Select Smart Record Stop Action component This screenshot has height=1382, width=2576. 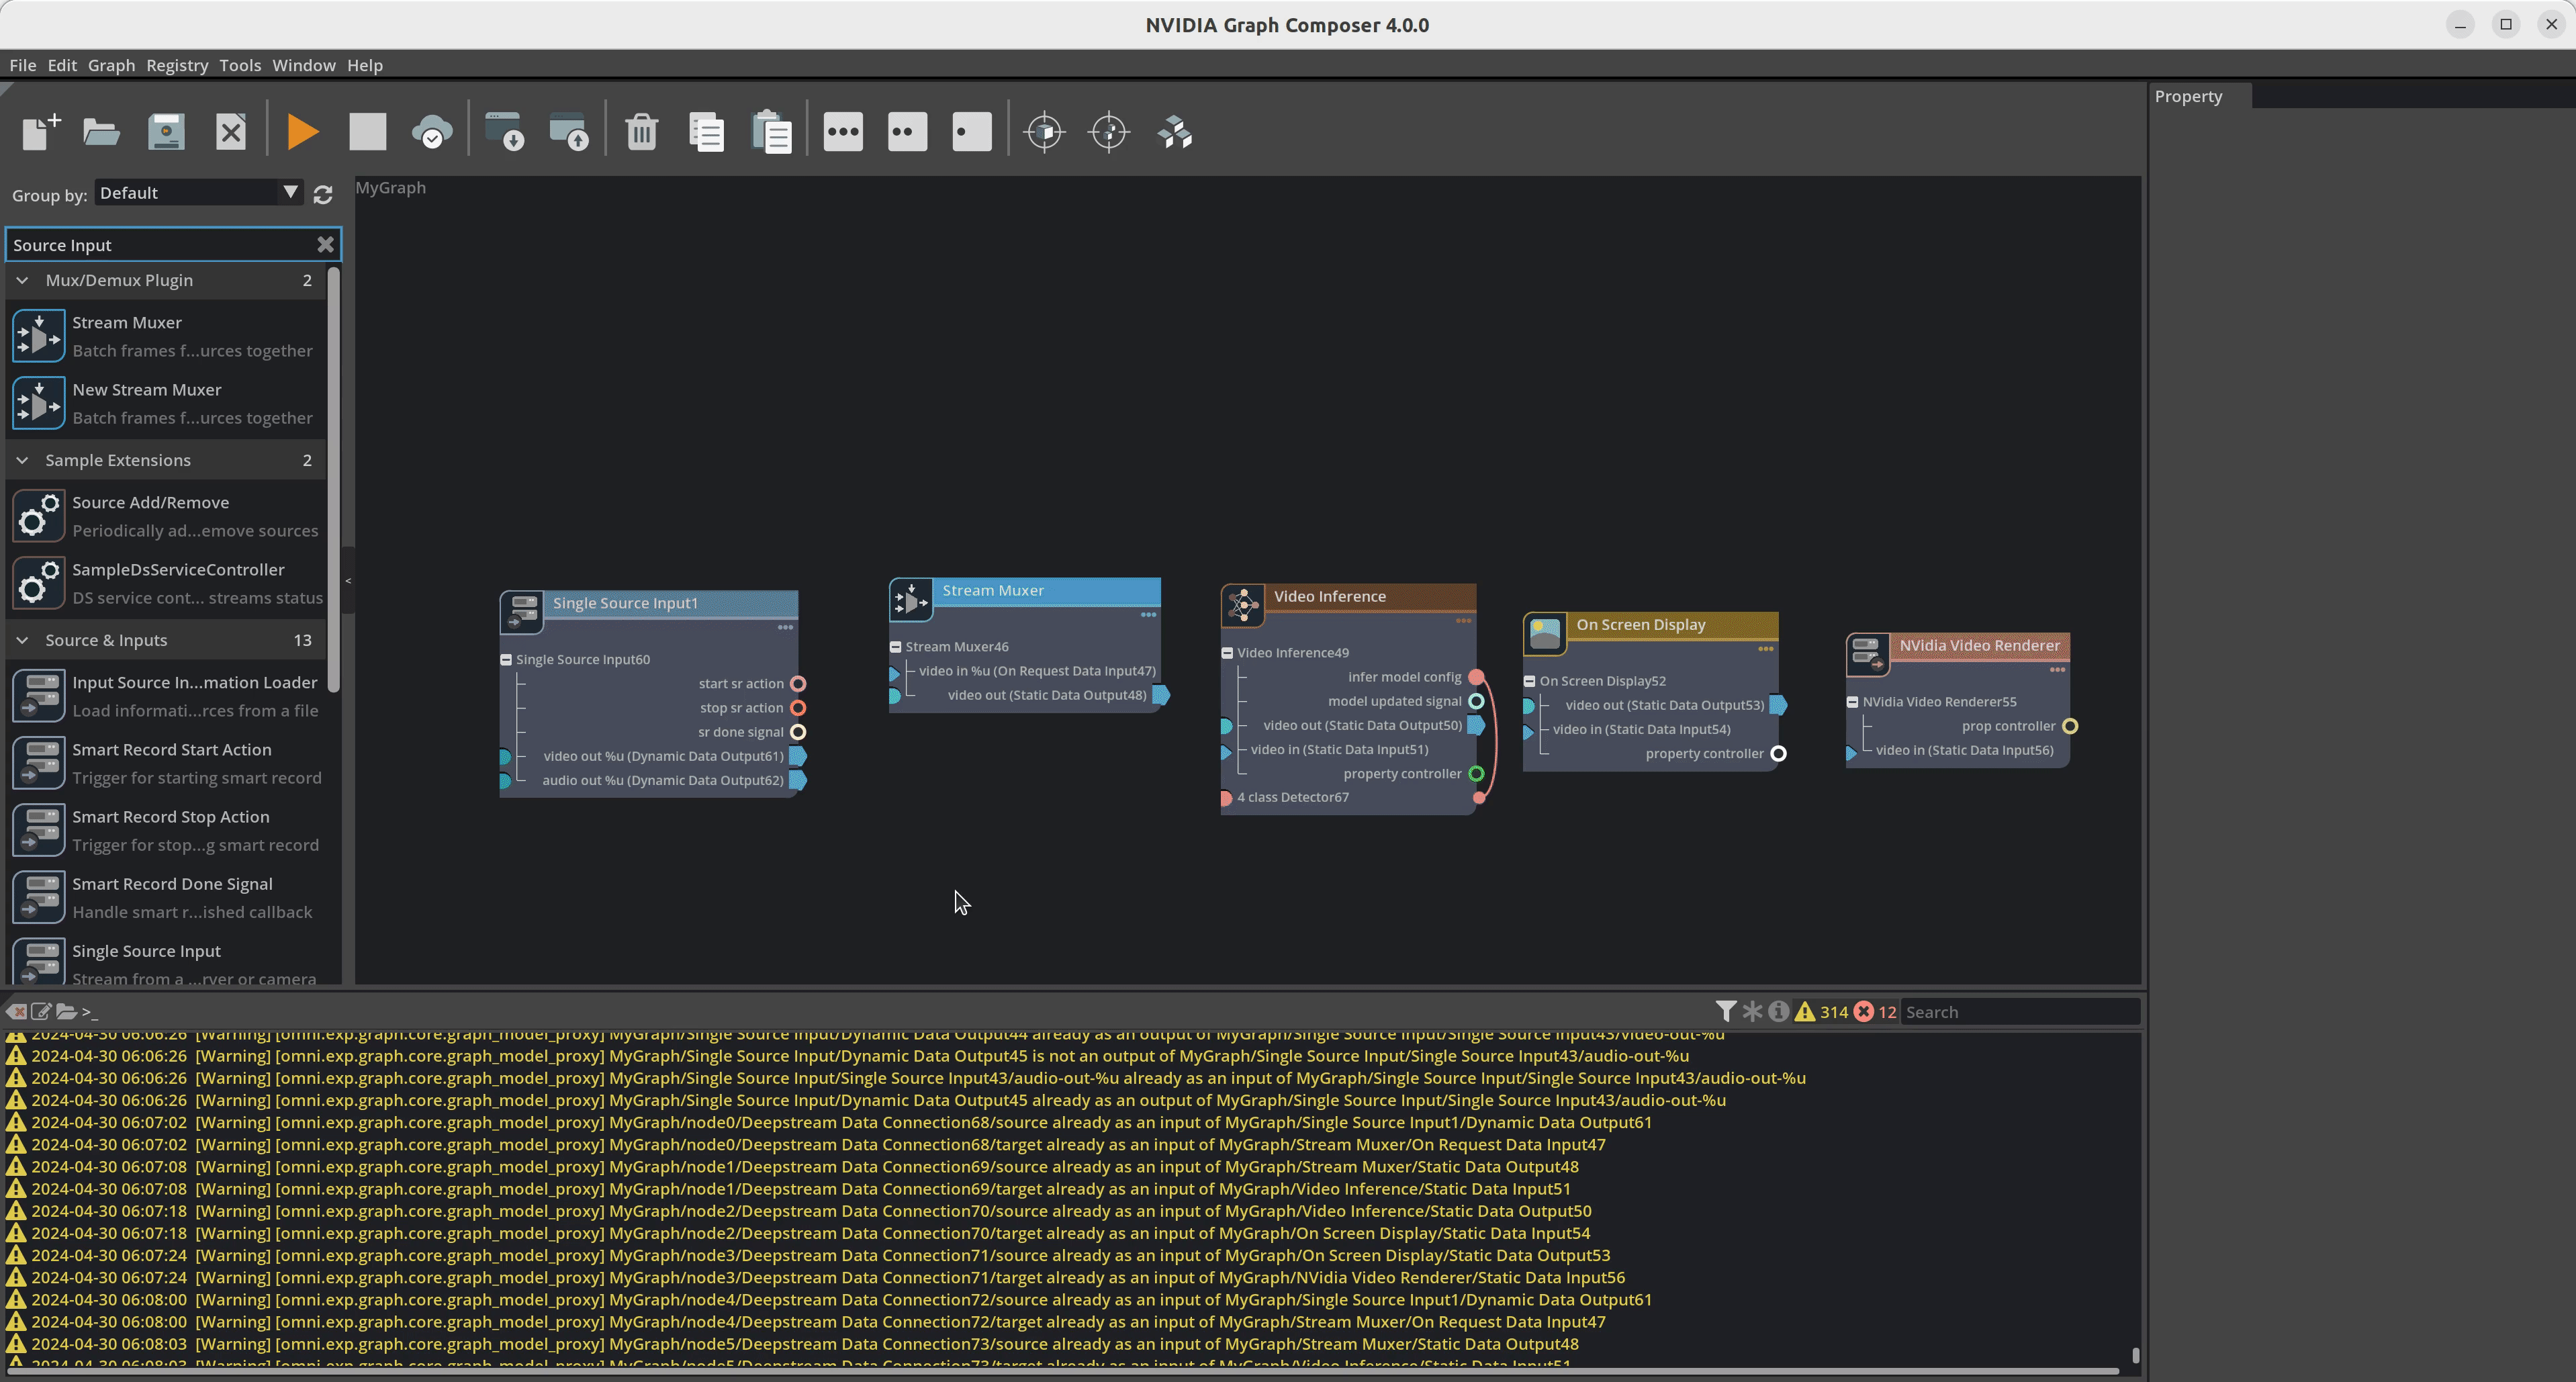pyautogui.click(x=166, y=830)
